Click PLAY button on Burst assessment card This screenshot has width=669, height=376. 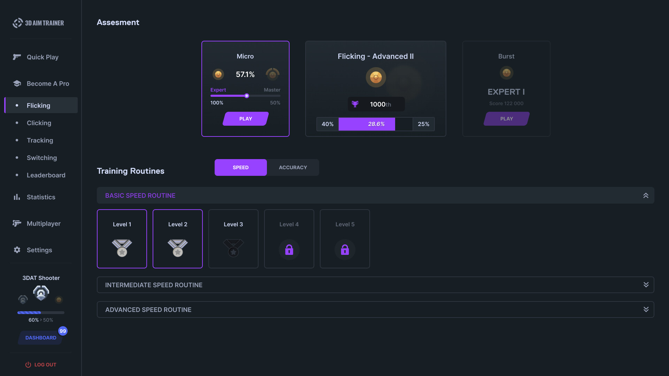click(x=506, y=118)
